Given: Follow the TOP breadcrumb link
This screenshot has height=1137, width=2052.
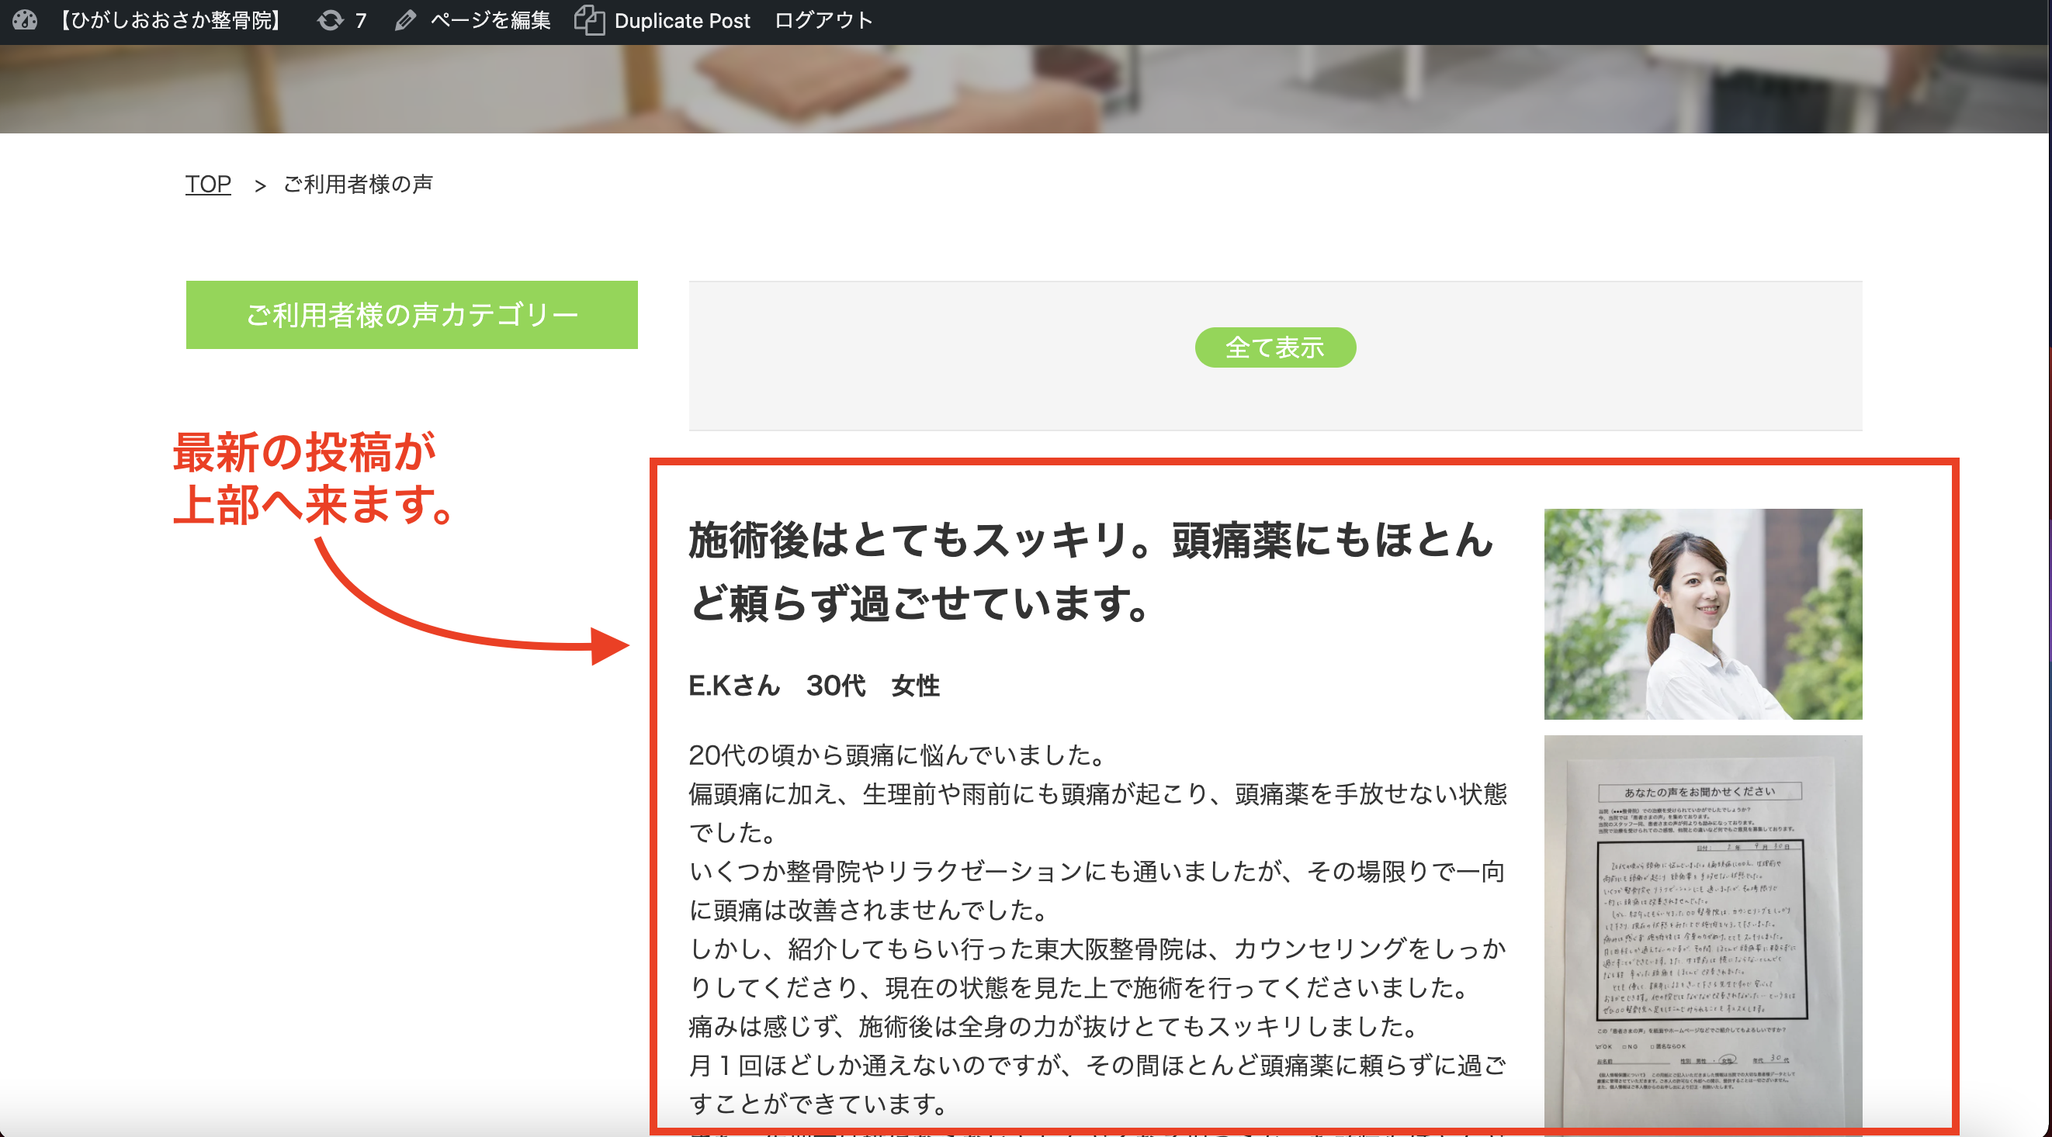Looking at the screenshot, I should [208, 184].
